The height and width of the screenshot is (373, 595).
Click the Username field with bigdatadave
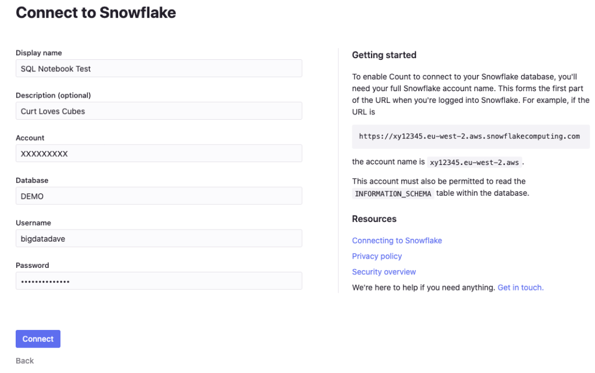tap(158, 239)
